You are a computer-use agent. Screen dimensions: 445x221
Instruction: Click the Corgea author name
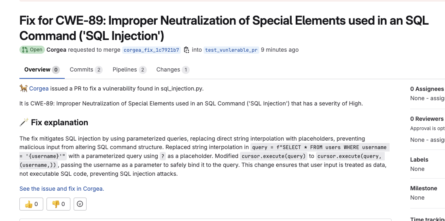click(x=56, y=50)
